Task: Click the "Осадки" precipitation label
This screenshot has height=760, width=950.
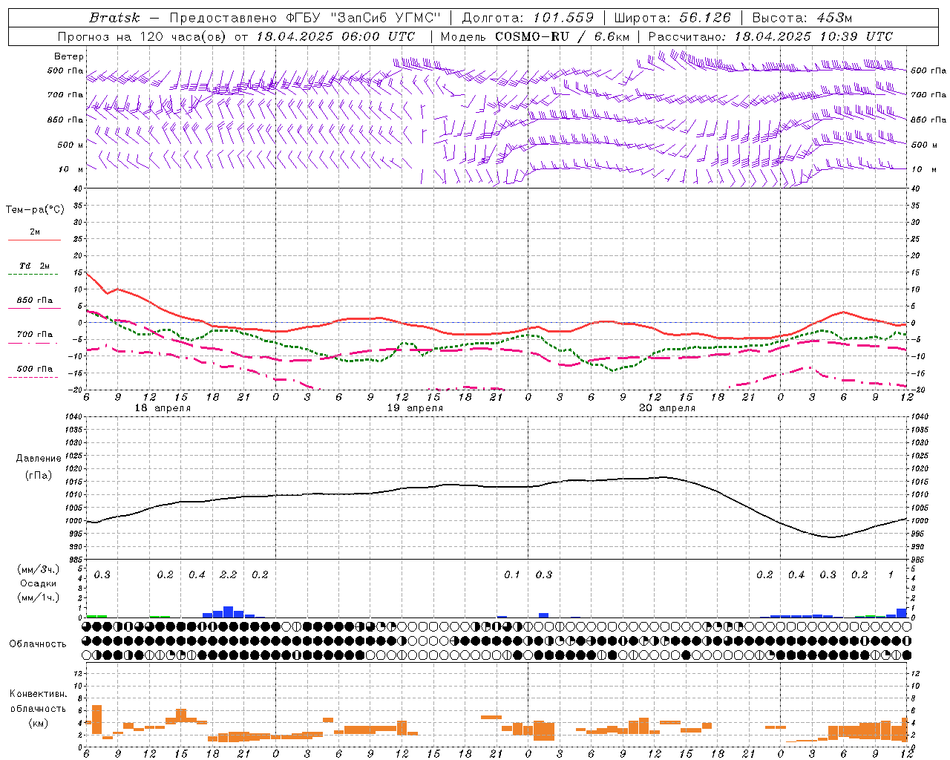Action: tap(38, 583)
